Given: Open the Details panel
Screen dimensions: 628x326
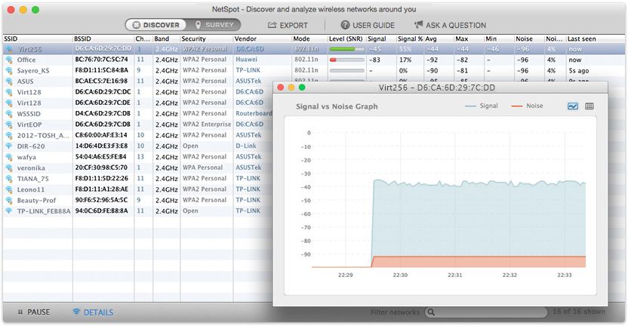Looking at the screenshot, I should click(x=93, y=312).
